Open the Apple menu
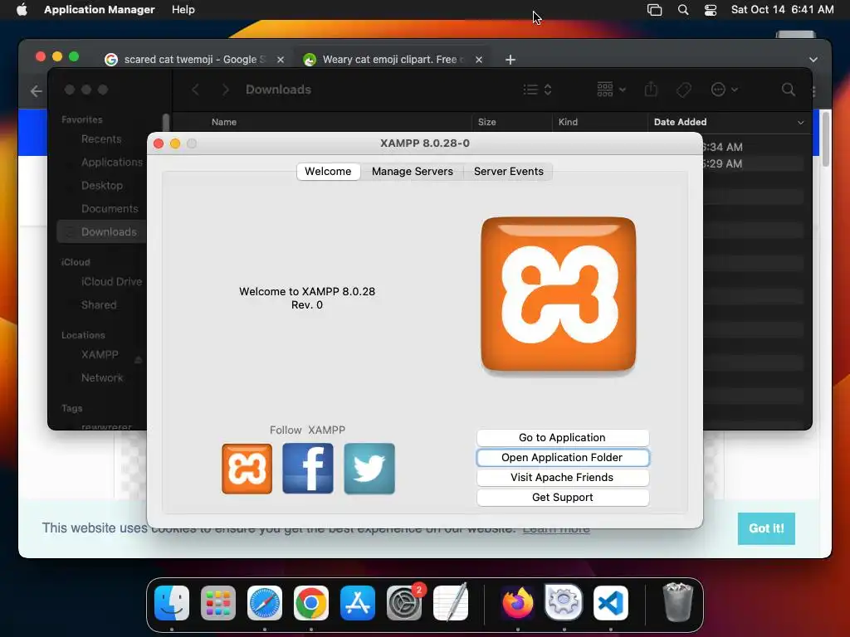This screenshot has height=637, width=850. click(22, 10)
